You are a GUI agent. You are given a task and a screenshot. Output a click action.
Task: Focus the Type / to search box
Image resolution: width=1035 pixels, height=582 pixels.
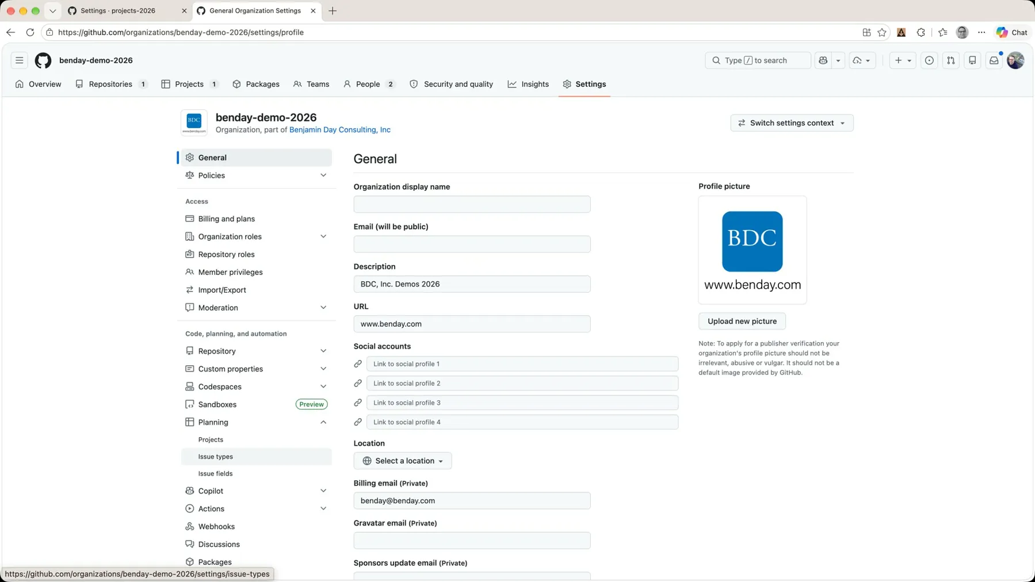758,60
